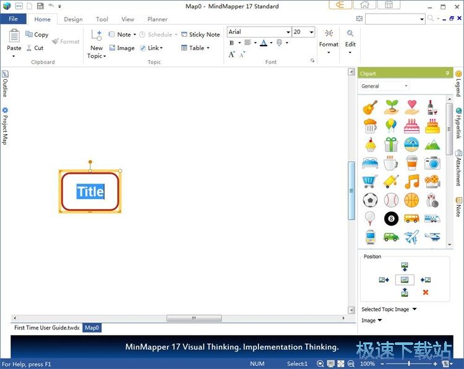The width and height of the screenshot is (464, 369).
Task: Open First Time User Guide.twdx document tab
Action: pyautogui.click(x=47, y=328)
